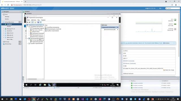Click Computer Management icon on guest taskbar
The image size is (181, 101).
coord(54,85)
